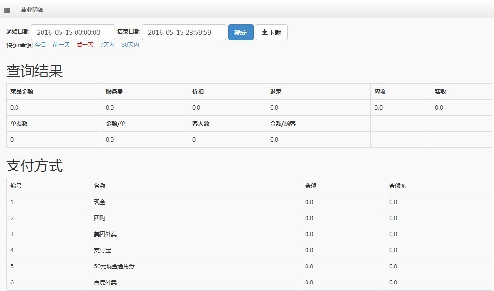Click the 营业明细 header title

point(32,10)
